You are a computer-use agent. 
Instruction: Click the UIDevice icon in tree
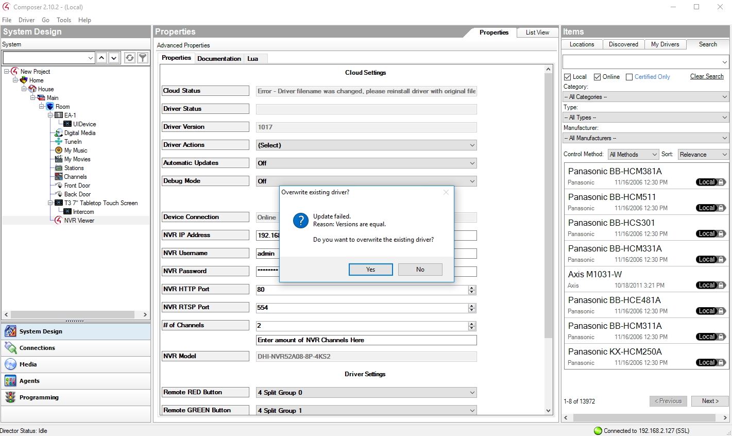coord(67,124)
